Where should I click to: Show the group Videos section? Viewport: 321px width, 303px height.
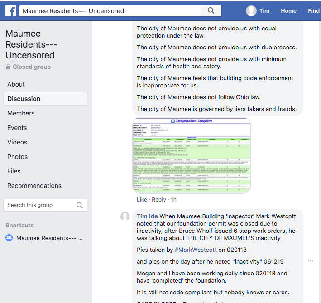(17, 142)
